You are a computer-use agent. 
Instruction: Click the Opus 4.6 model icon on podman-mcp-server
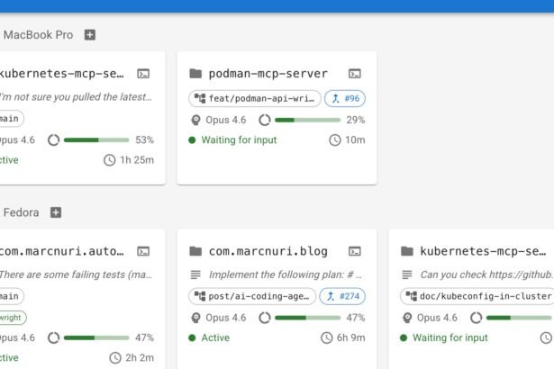[x=195, y=120]
